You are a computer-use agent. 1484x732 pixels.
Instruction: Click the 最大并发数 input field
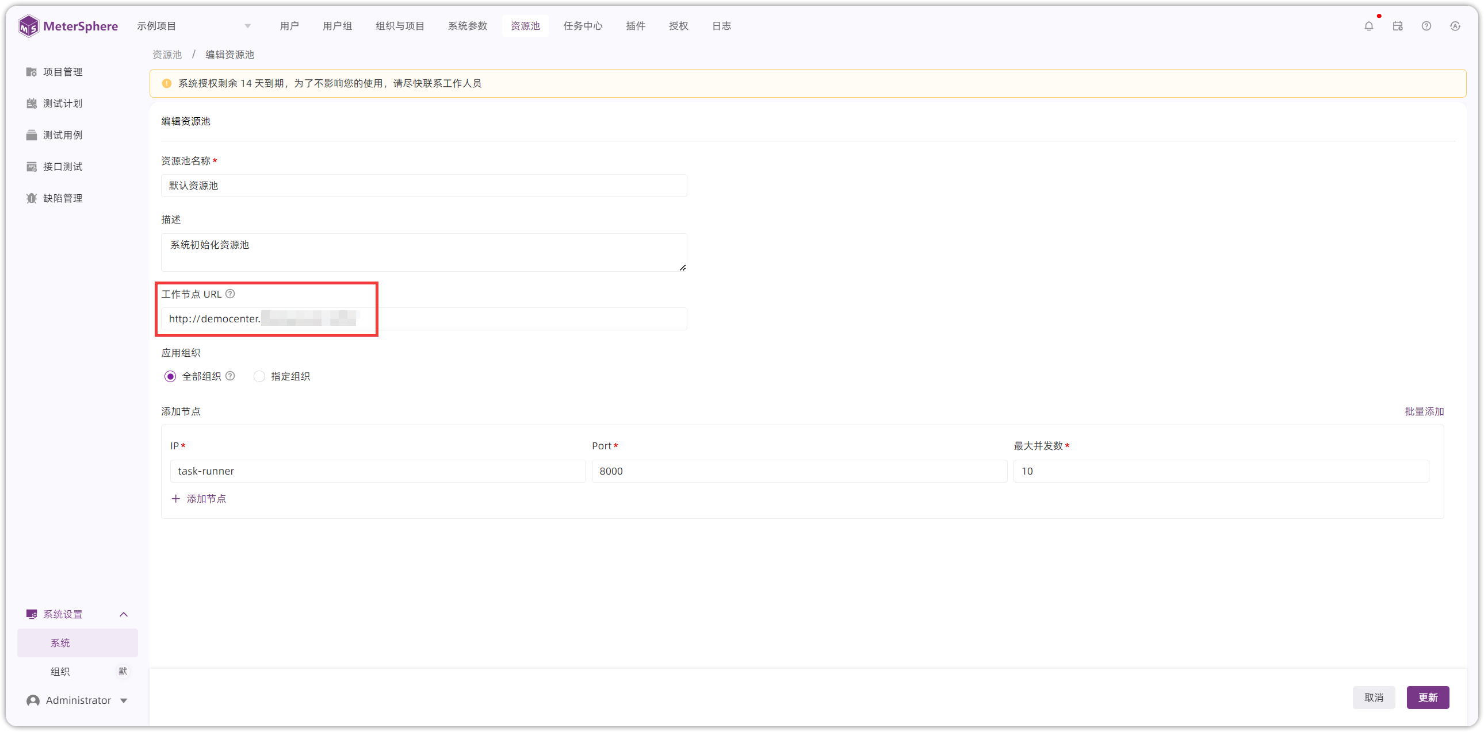pos(1221,471)
